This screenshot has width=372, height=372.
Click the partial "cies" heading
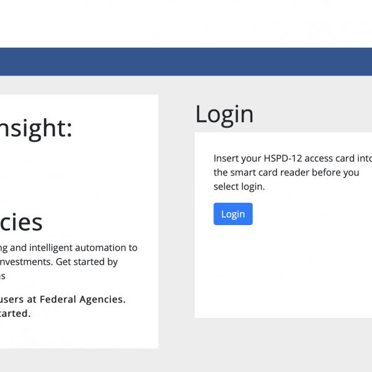click(x=22, y=222)
